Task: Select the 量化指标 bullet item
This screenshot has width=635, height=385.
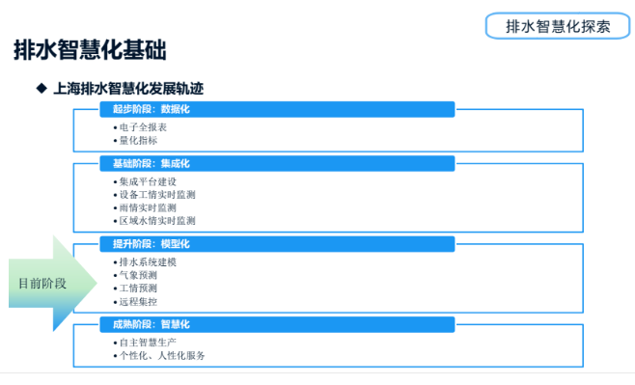Action: [x=135, y=141]
